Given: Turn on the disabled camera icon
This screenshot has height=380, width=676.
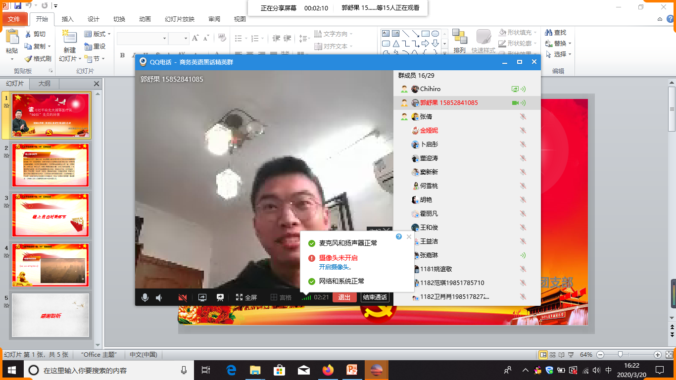Looking at the screenshot, I should [x=183, y=297].
